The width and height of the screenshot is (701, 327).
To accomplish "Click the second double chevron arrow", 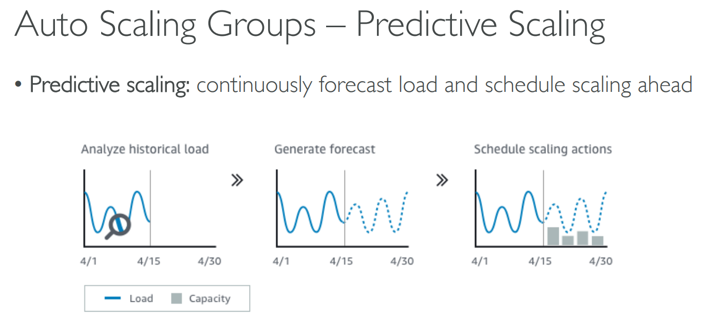I will pos(442,180).
